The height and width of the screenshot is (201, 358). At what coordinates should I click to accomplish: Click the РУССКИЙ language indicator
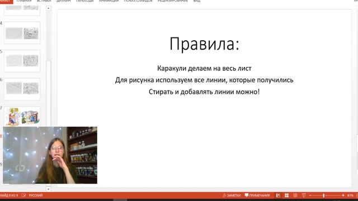[x=36, y=195]
